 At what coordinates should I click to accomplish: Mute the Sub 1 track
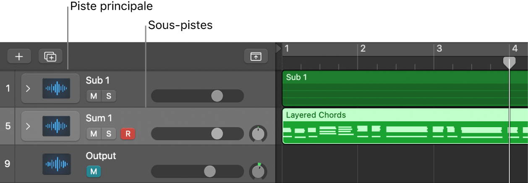[94, 96]
